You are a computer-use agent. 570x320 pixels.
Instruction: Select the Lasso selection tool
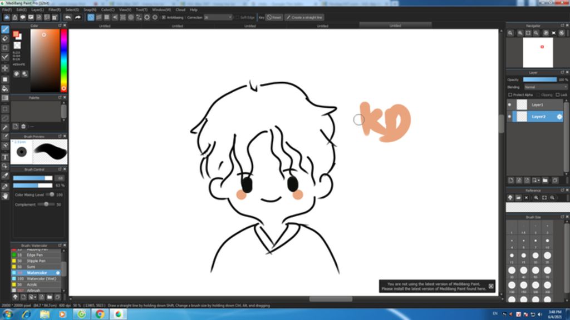pos(5,118)
